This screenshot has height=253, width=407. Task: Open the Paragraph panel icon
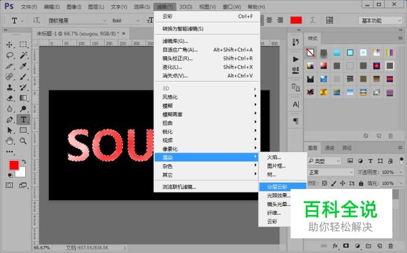pyautogui.click(x=296, y=121)
